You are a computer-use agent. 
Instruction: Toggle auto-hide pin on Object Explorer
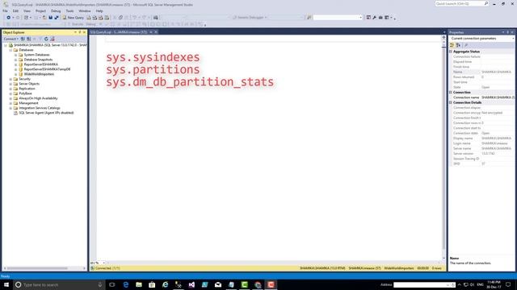pyautogui.click(x=79, y=32)
